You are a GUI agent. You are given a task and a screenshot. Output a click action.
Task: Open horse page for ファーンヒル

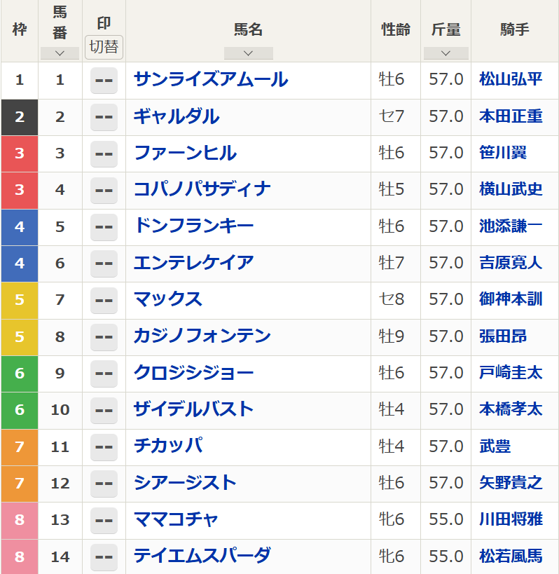185,153
